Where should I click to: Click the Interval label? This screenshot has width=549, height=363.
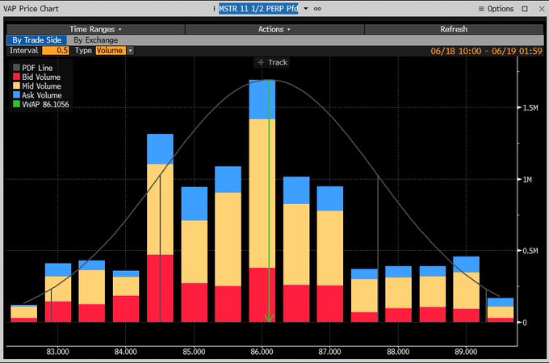23,51
